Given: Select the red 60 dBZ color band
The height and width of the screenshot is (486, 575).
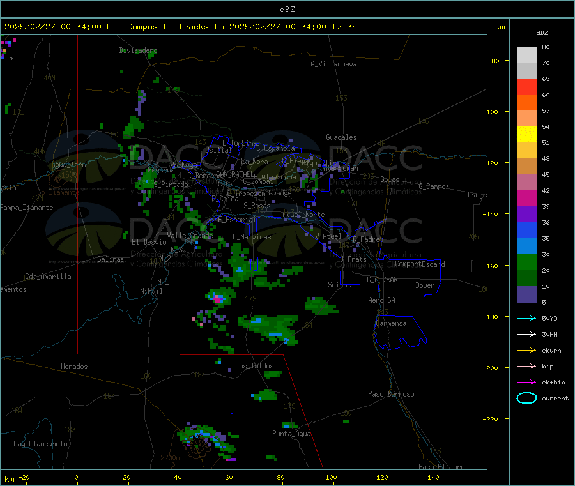Looking at the screenshot, I should (x=526, y=86).
